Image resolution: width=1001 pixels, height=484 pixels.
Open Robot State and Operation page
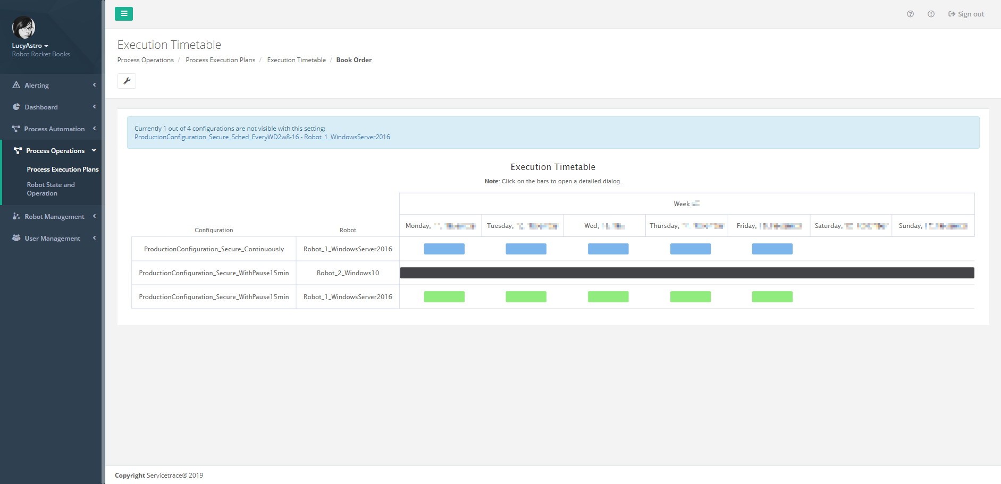[51, 189]
